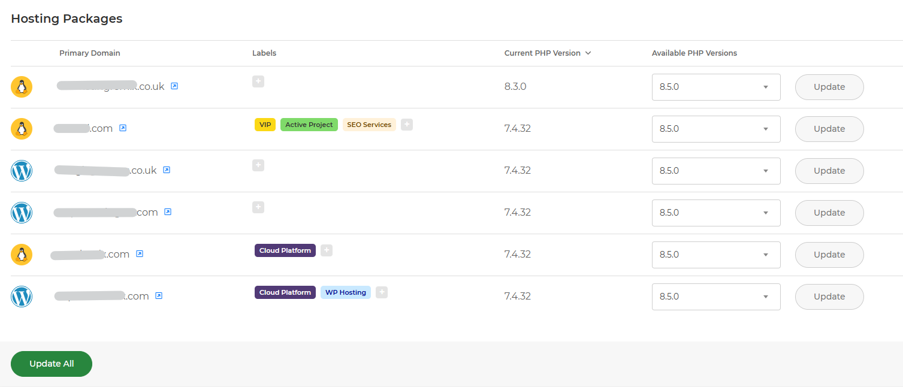The width and height of the screenshot is (903, 387).
Task: Click the WordPress icon for the WP Hosting package
Action: [22, 297]
